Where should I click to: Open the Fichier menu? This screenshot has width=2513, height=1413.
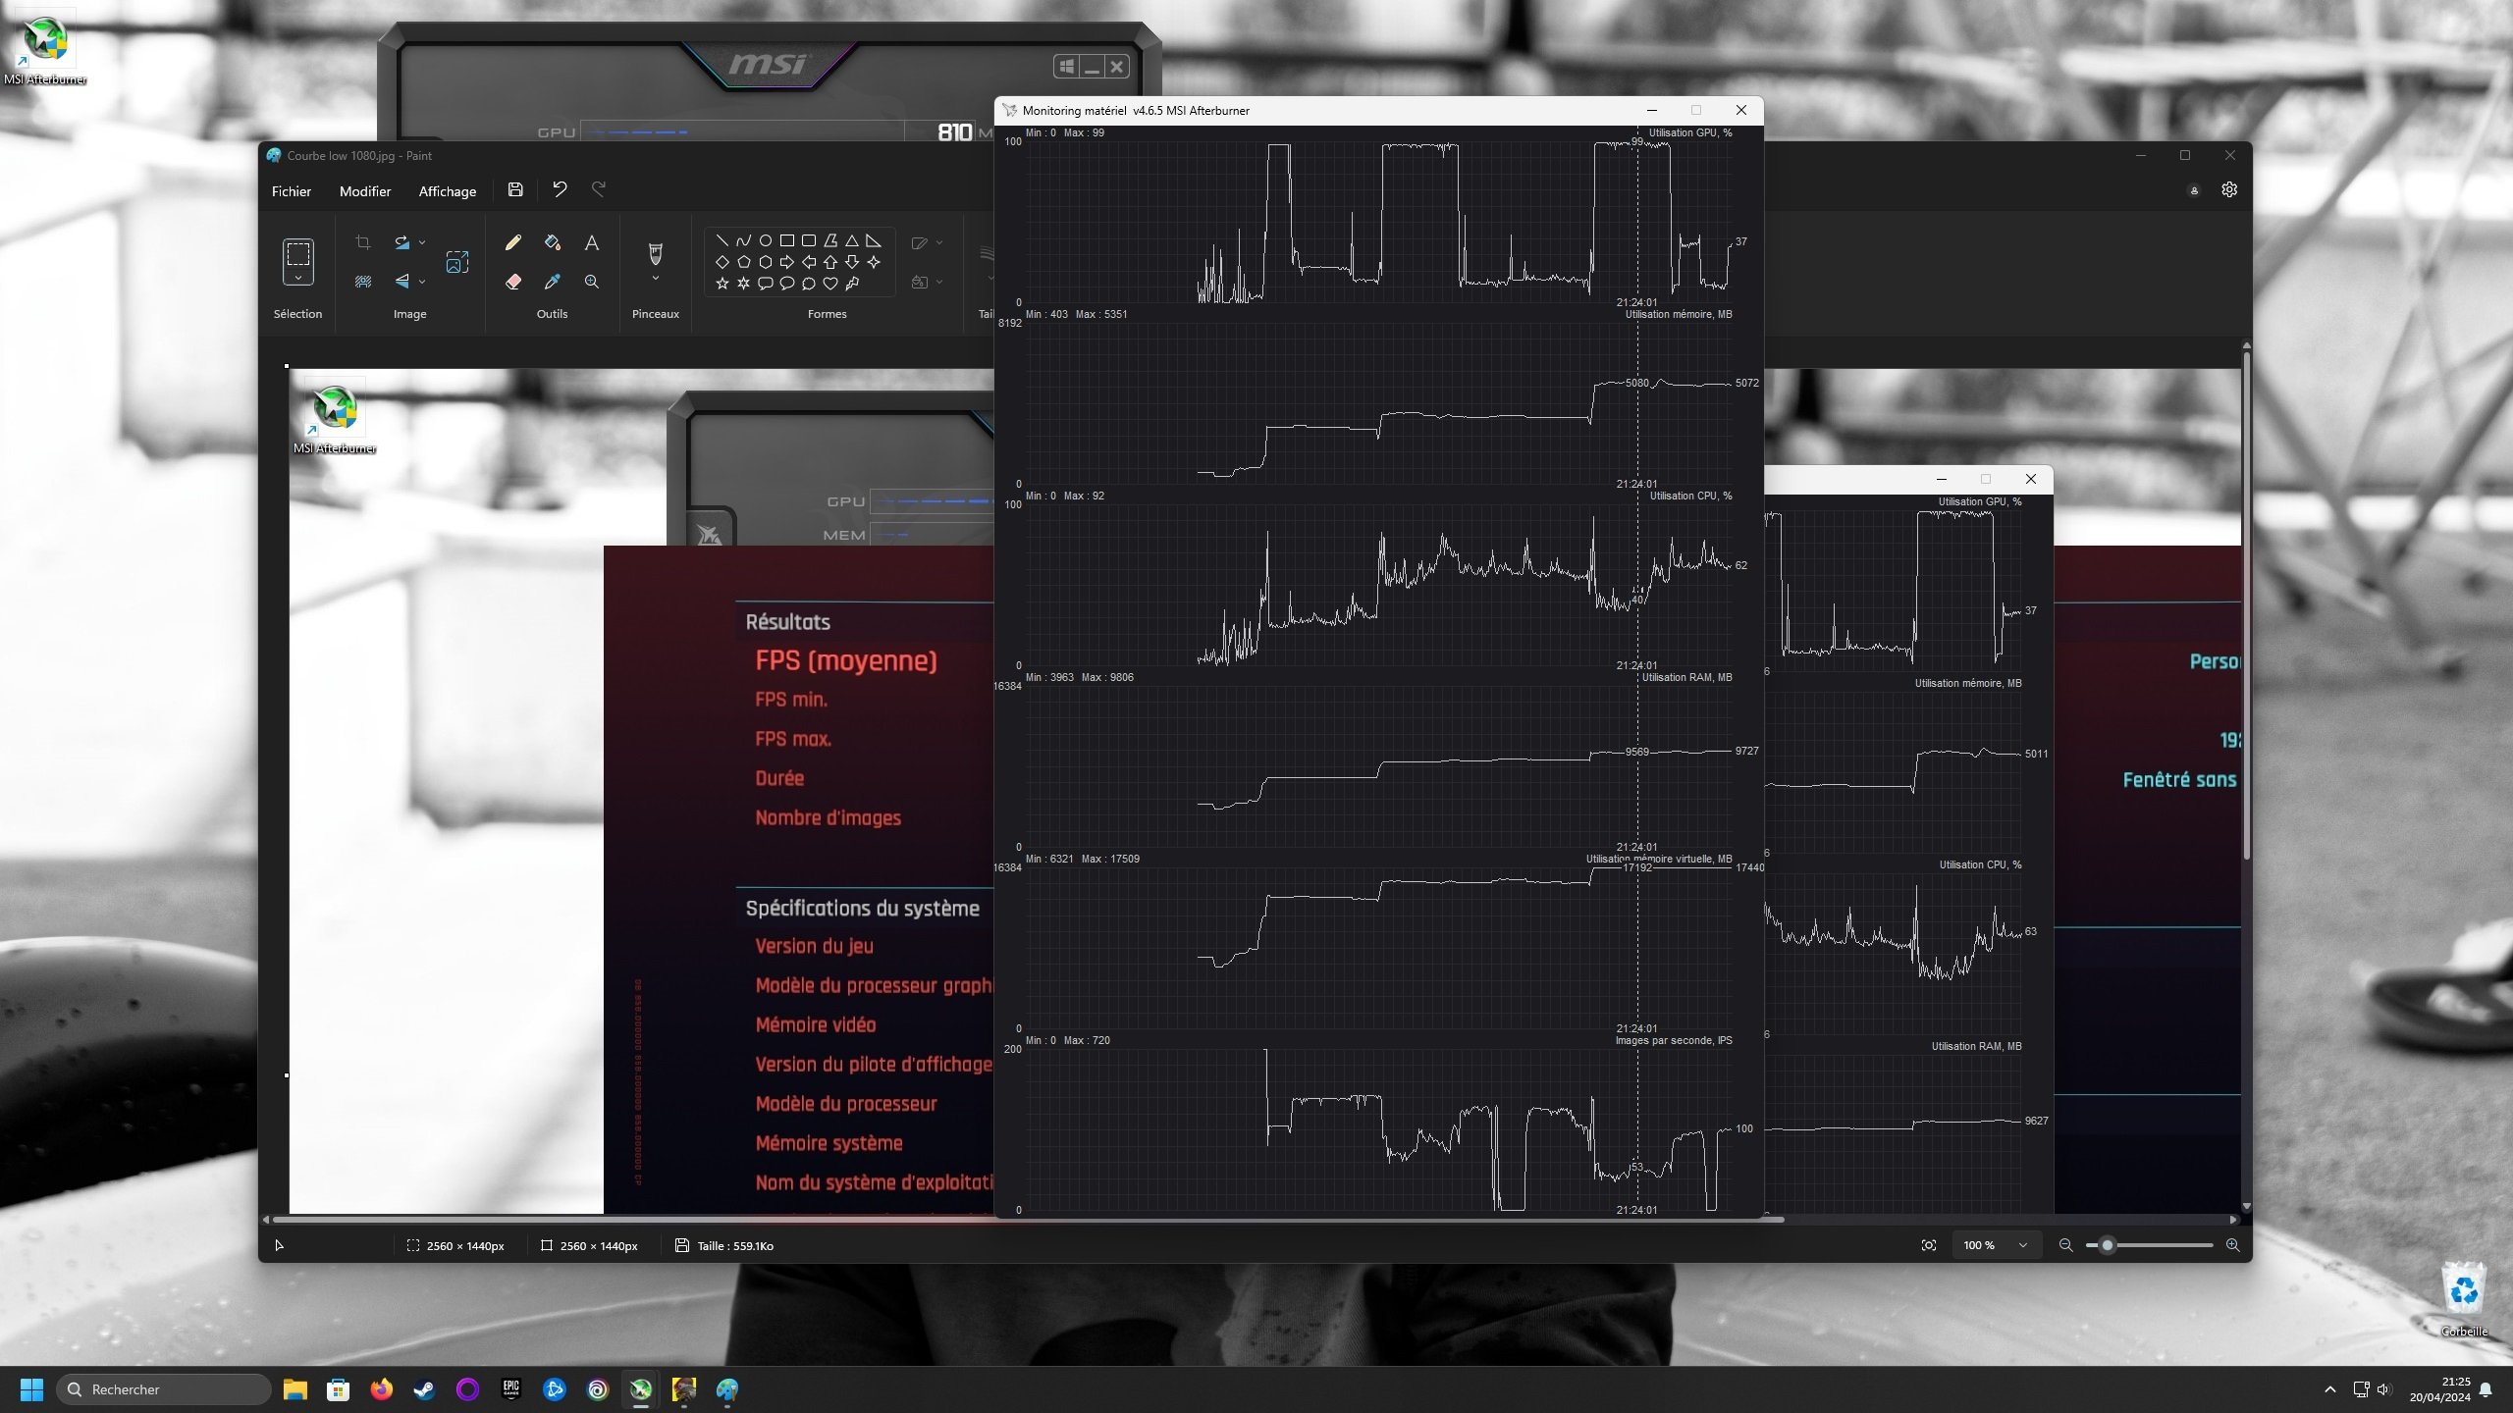pos(291,191)
